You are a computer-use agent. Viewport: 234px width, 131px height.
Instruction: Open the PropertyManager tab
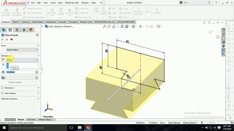click(10, 30)
